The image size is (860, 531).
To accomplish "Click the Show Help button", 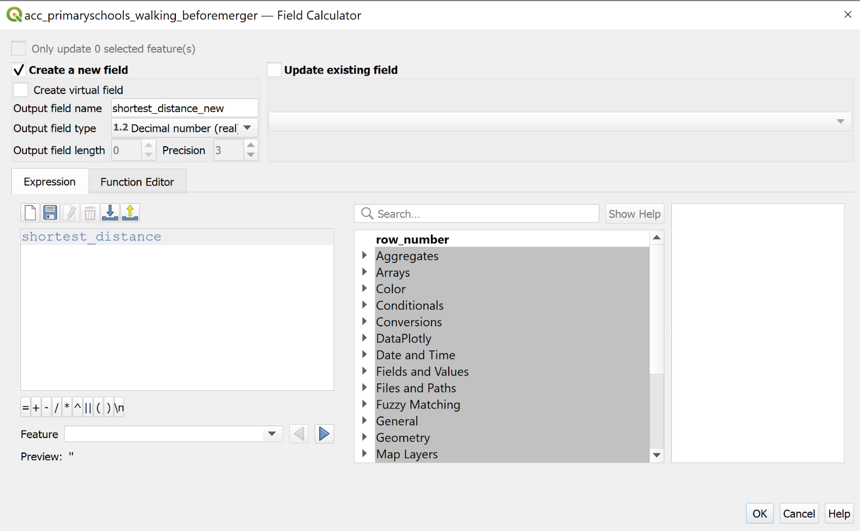I will [x=634, y=214].
